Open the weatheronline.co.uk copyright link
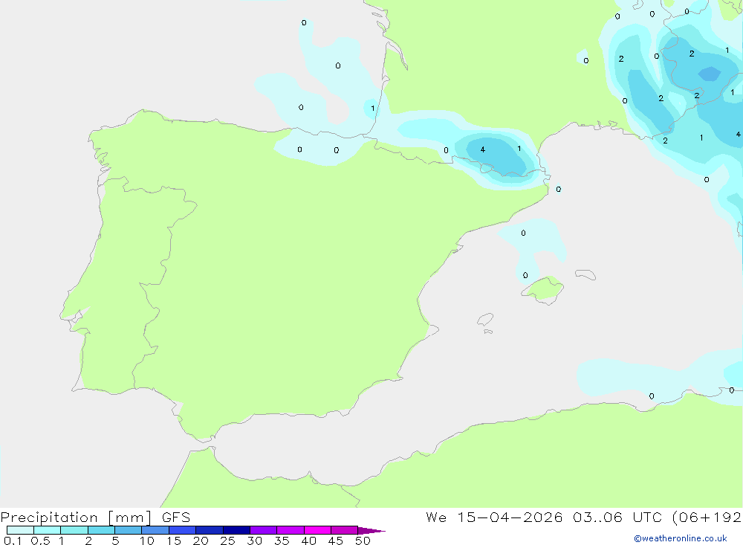The width and height of the screenshot is (743, 545). click(681, 538)
